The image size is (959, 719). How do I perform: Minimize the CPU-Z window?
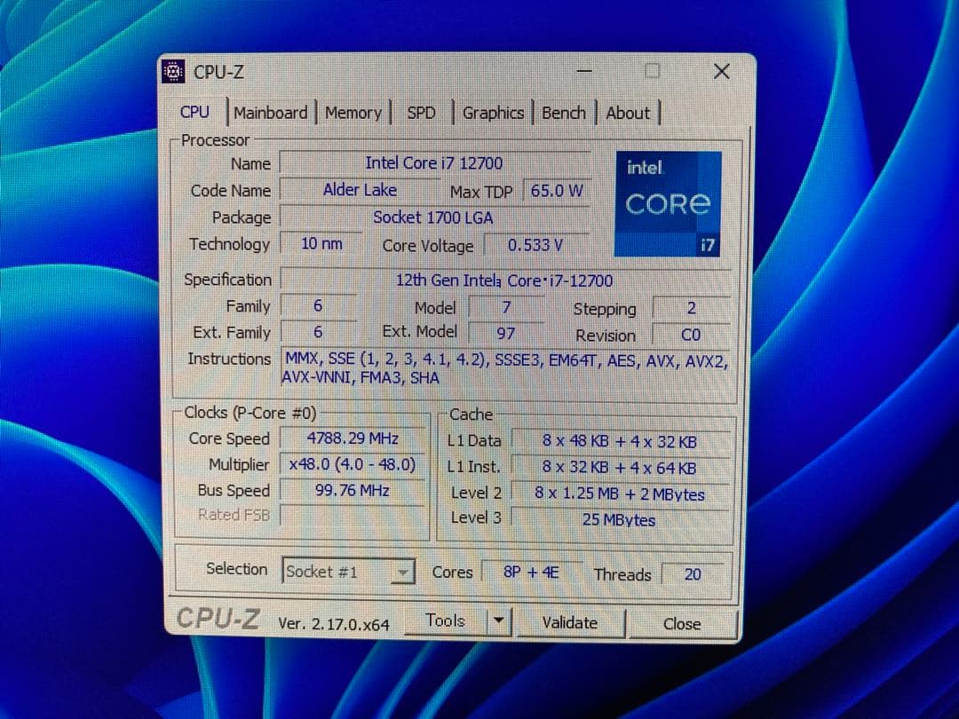[x=584, y=72]
